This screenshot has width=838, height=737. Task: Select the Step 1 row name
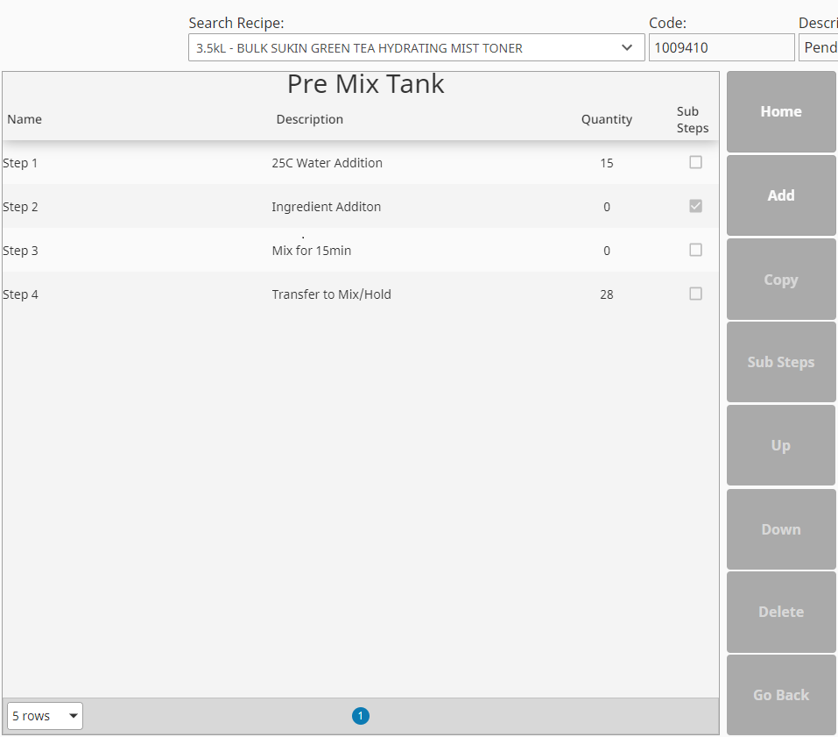coord(20,163)
